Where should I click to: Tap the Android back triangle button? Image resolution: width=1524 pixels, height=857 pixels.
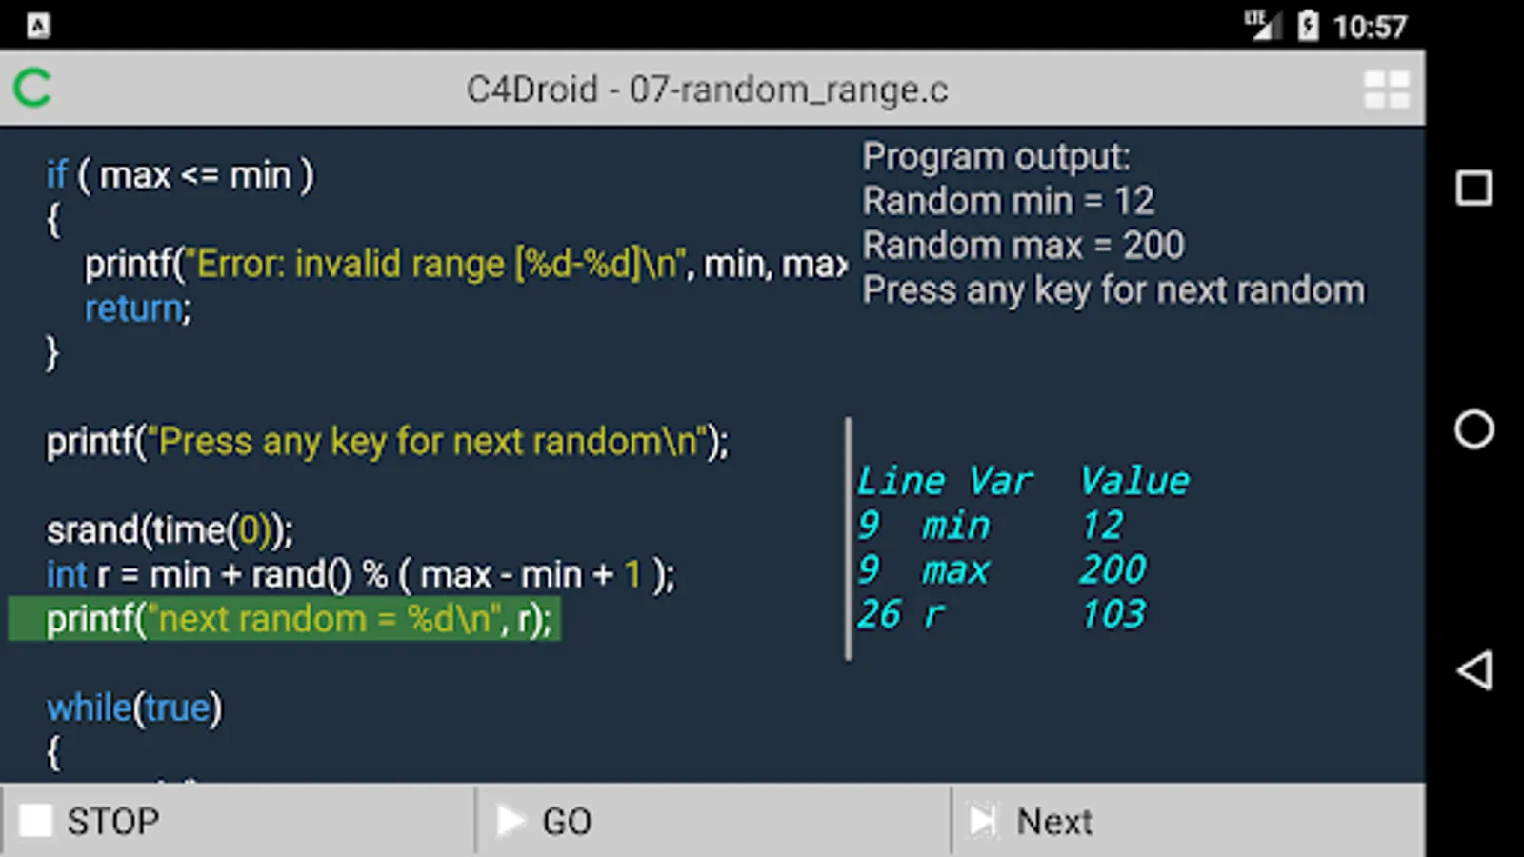click(1474, 670)
